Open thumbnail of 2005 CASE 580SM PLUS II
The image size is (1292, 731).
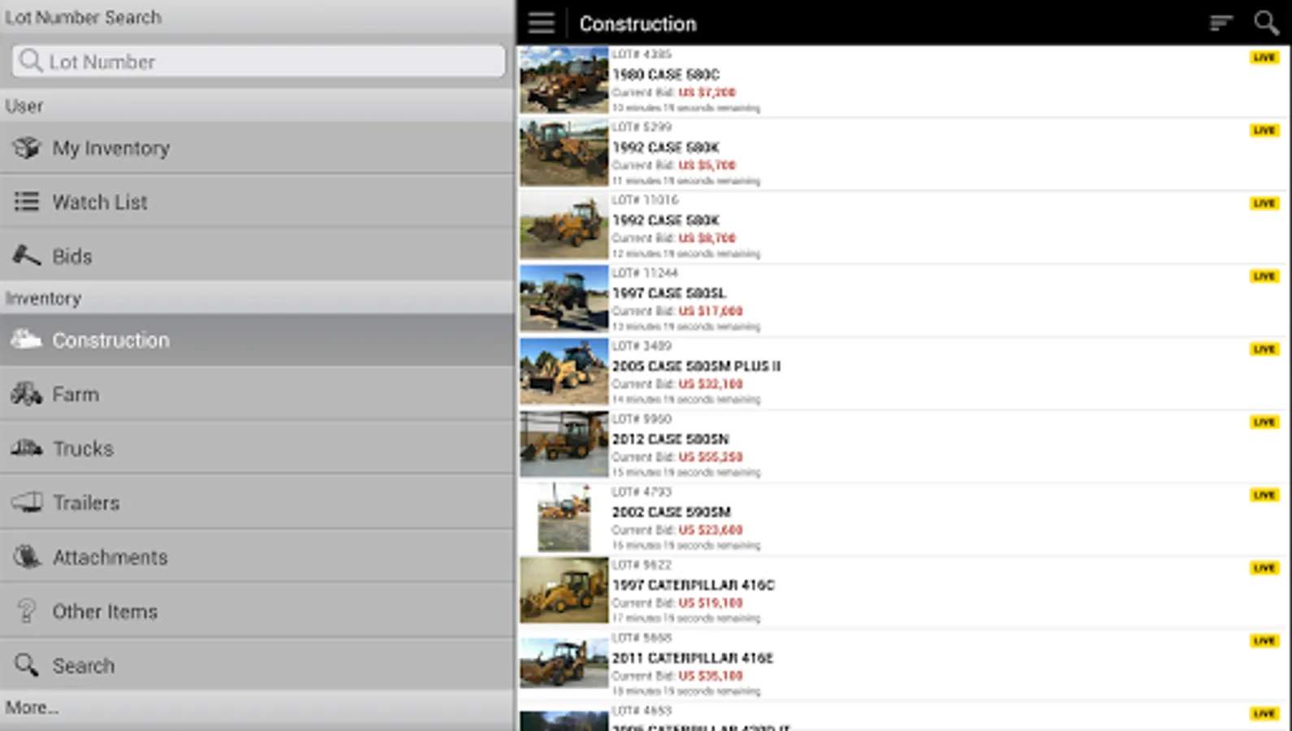click(x=564, y=372)
